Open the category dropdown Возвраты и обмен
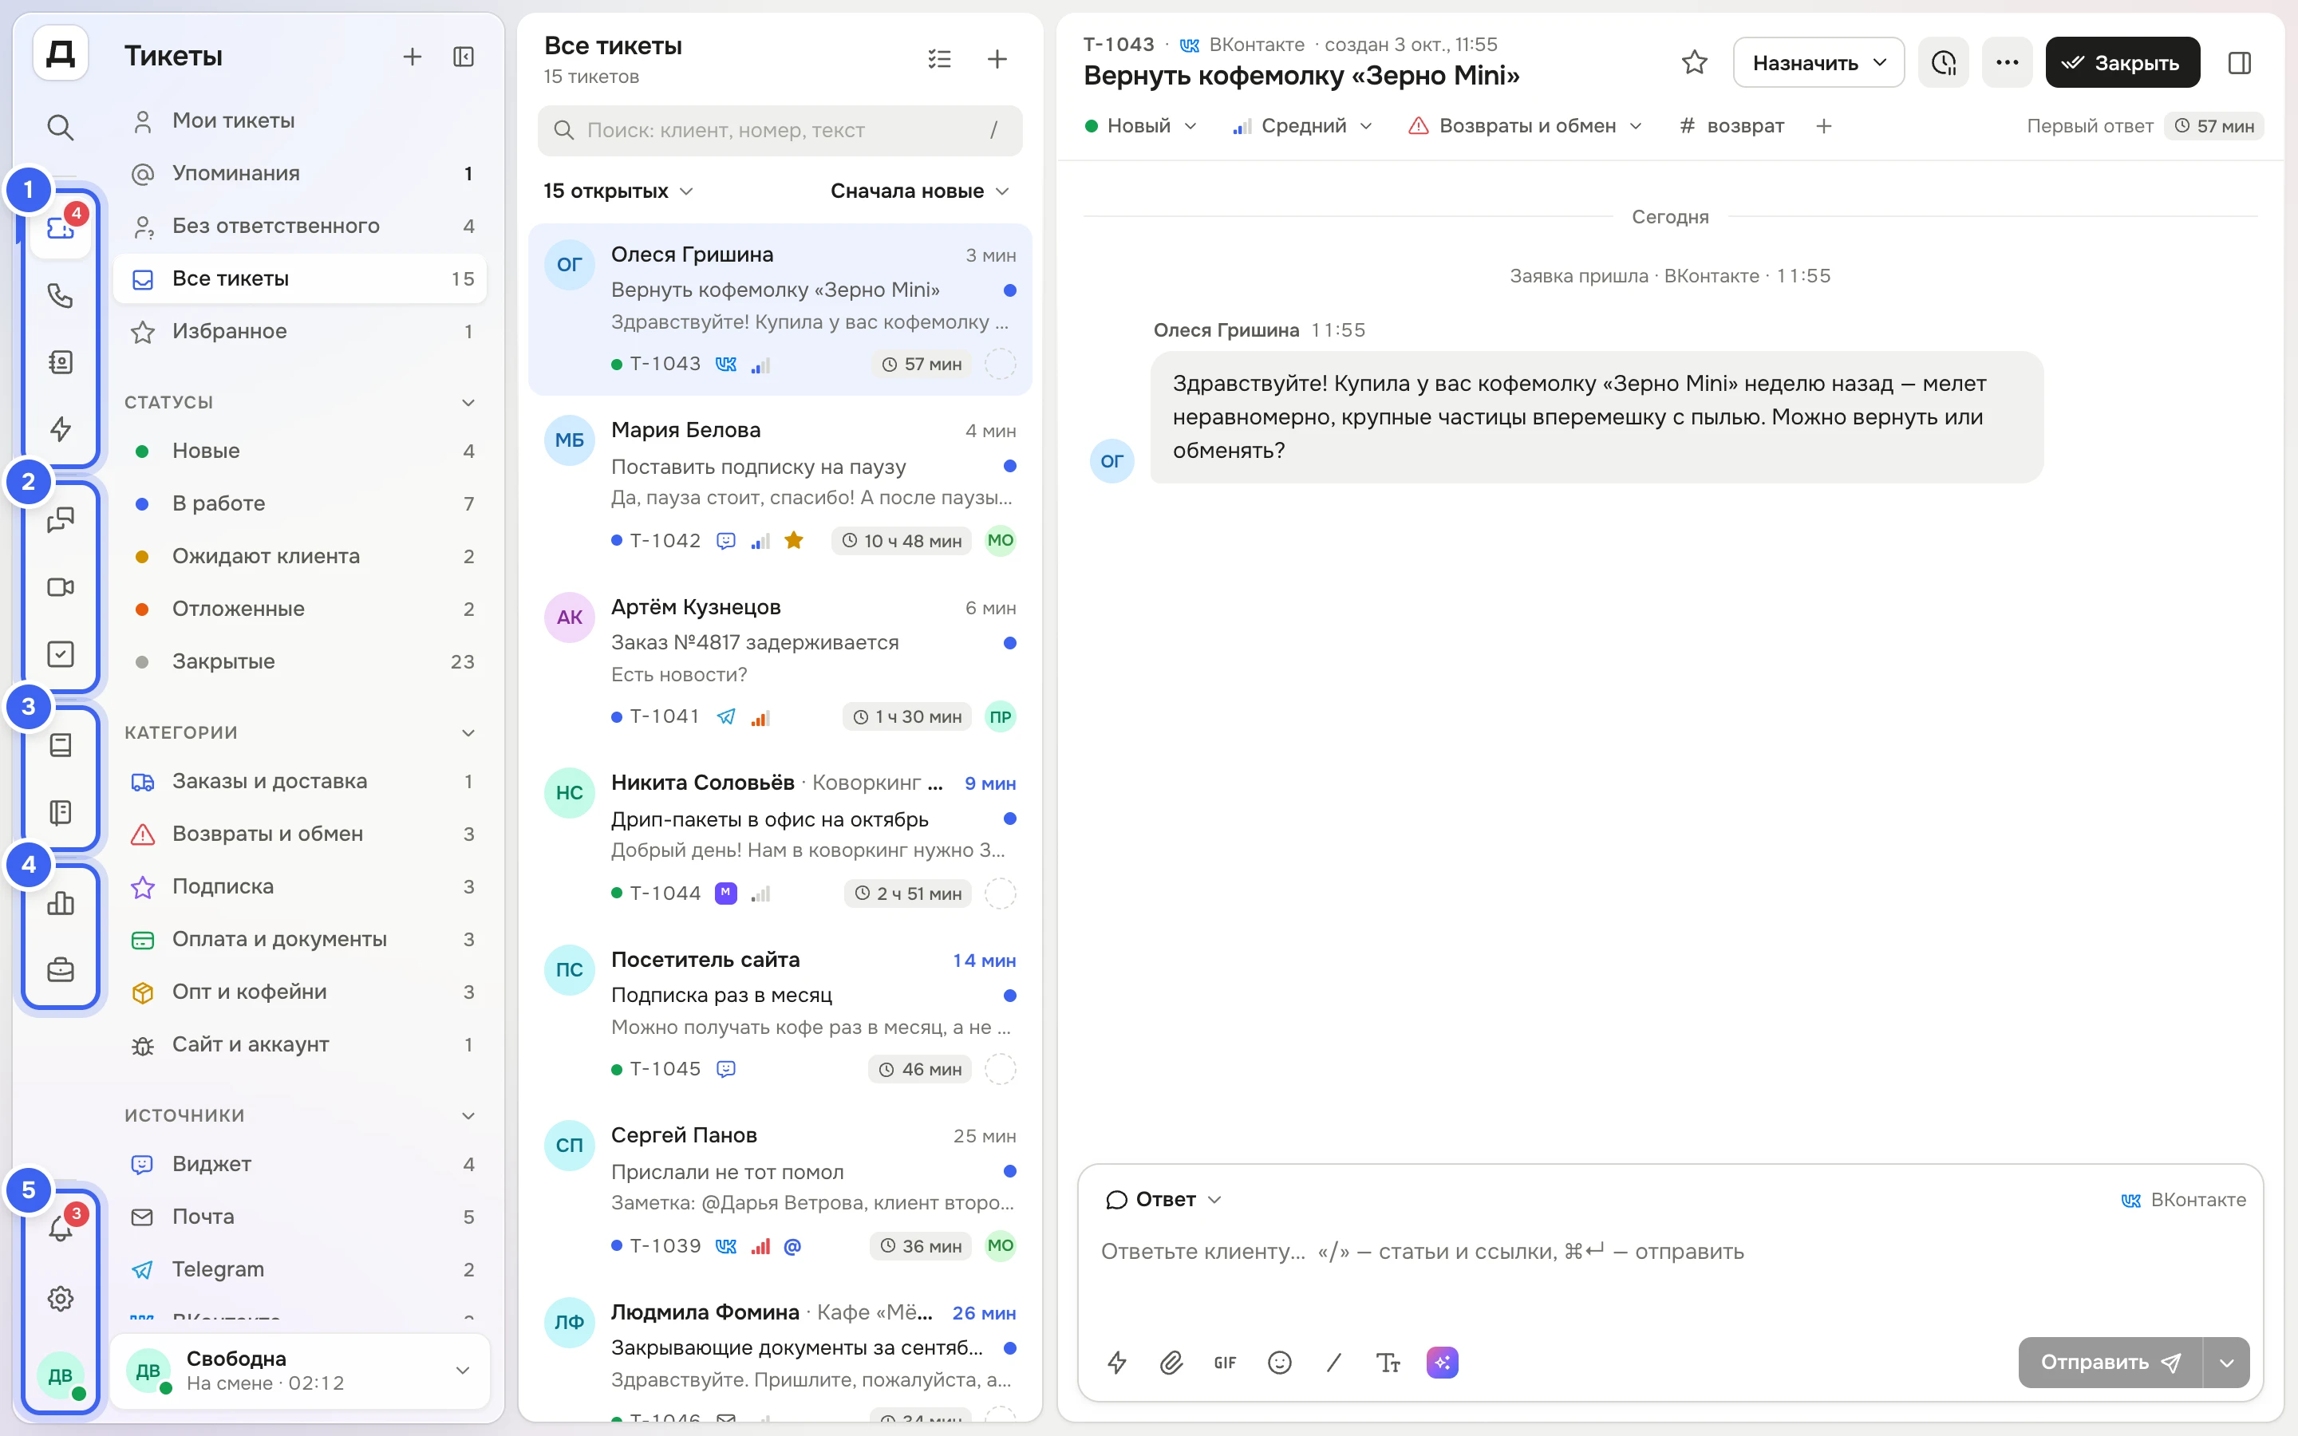The image size is (2298, 1436). click(1525, 126)
